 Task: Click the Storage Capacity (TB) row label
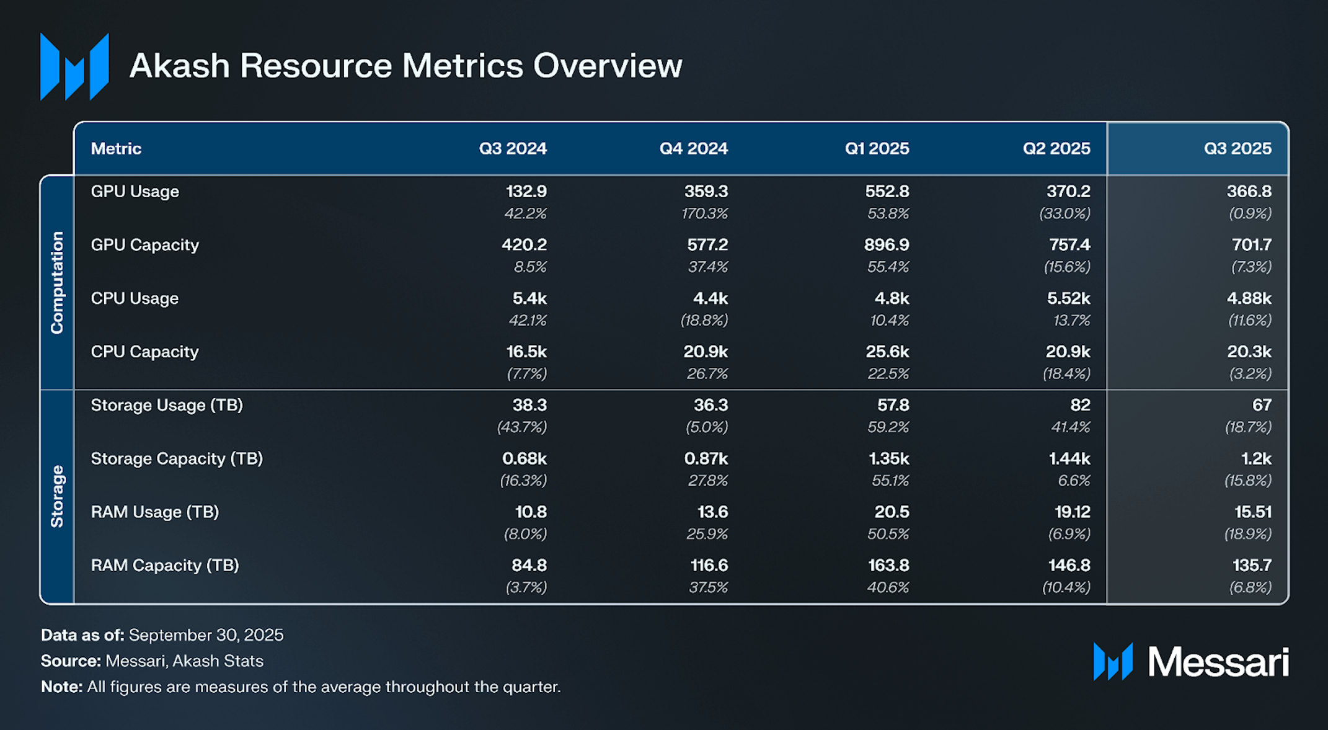[177, 459]
